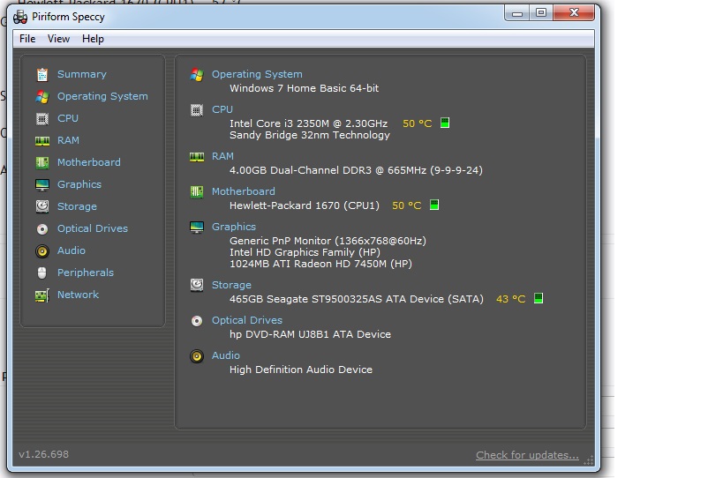
Task: Click the storage 43 °C temperature reading
Action: pyautogui.click(x=511, y=299)
